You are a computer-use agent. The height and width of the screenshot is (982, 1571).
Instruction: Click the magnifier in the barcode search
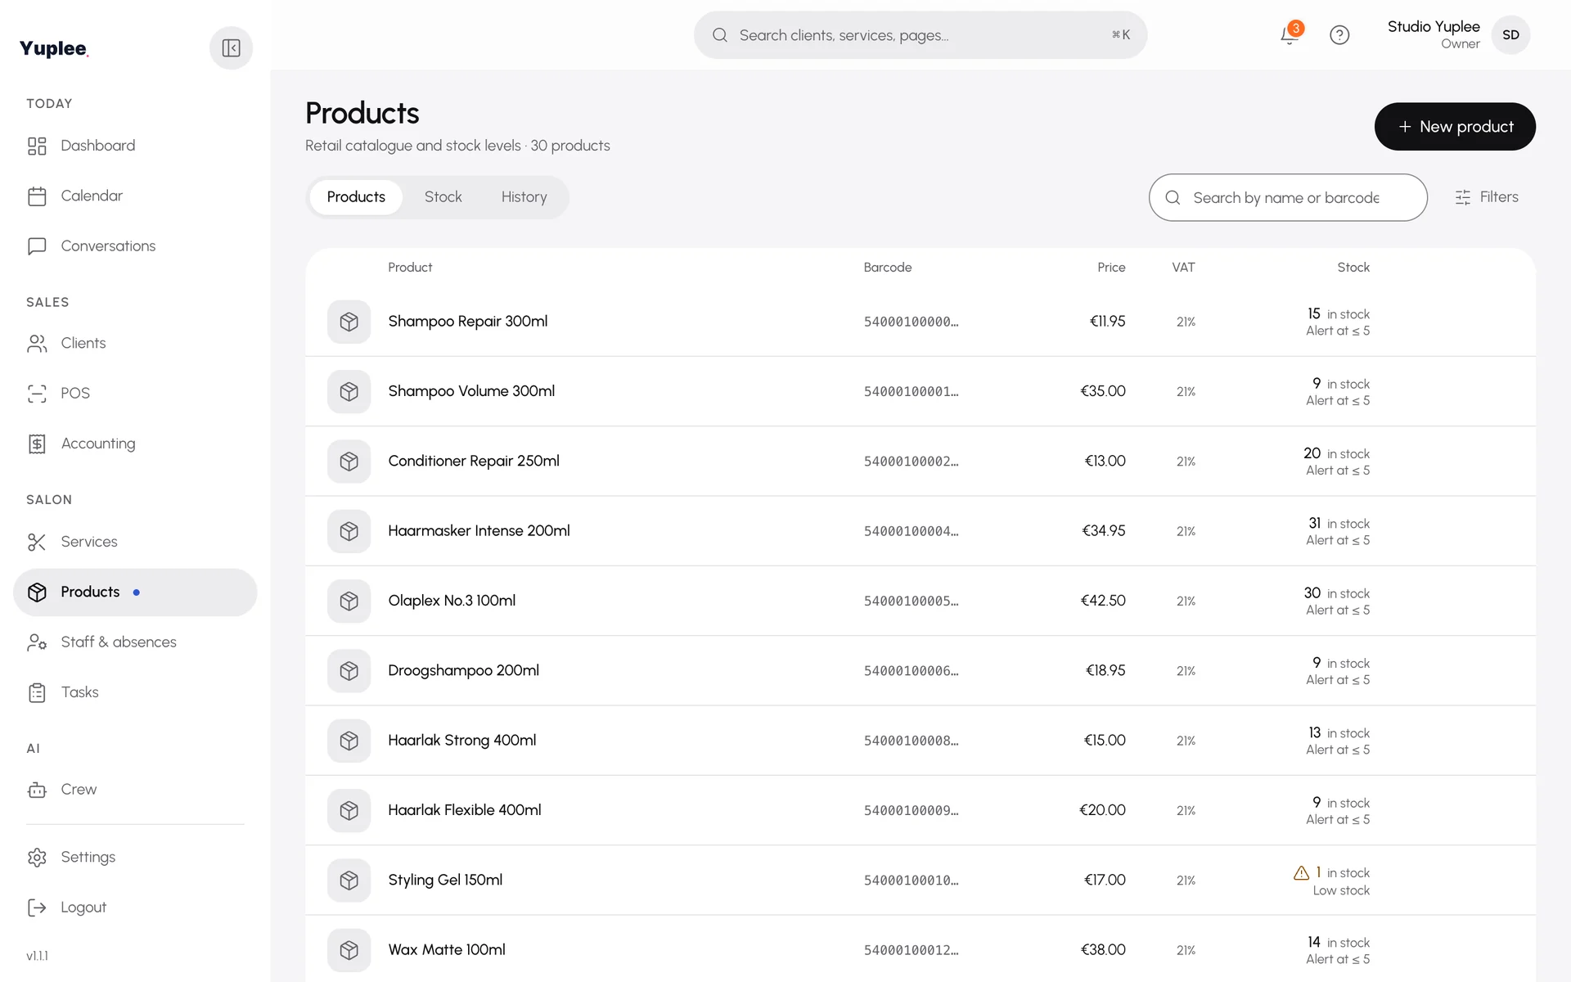click(1173, 198)
